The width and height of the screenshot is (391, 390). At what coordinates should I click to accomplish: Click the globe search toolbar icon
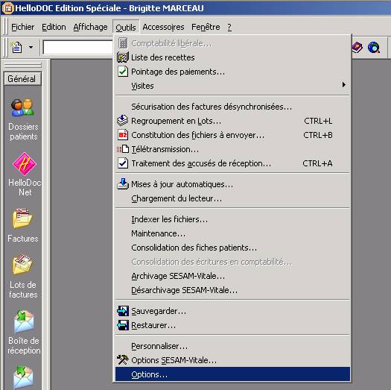[374, 47]
